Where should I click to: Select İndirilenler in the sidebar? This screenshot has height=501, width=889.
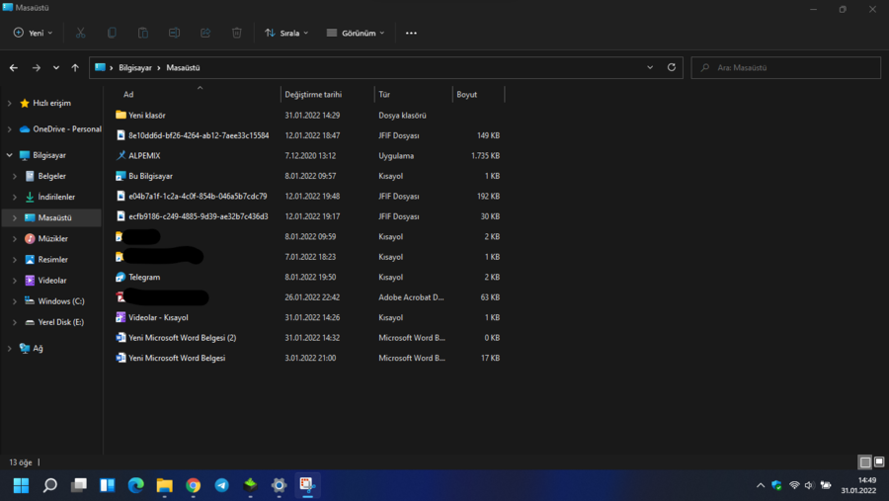[56, 197]
